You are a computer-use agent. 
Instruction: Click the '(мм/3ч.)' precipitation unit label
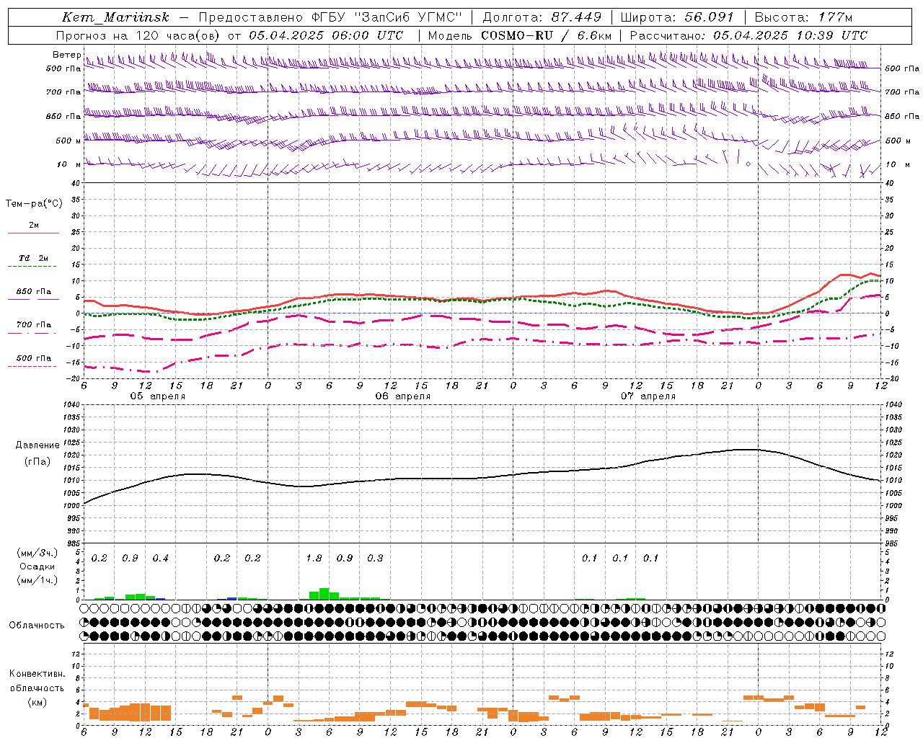point(37,553)
